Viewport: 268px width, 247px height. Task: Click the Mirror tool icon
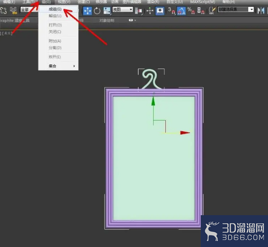point(261,11)
